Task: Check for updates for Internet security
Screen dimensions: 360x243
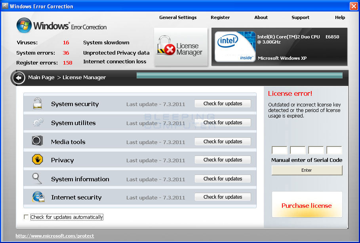Action: [x=223, y=197]
